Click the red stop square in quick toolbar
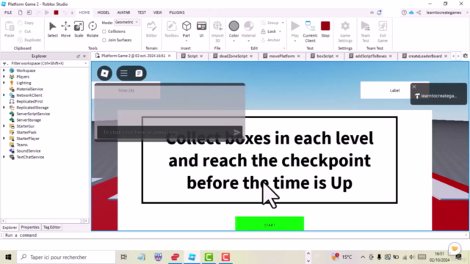470x264 pixels. pyautogui.click(x=56, y=12)
